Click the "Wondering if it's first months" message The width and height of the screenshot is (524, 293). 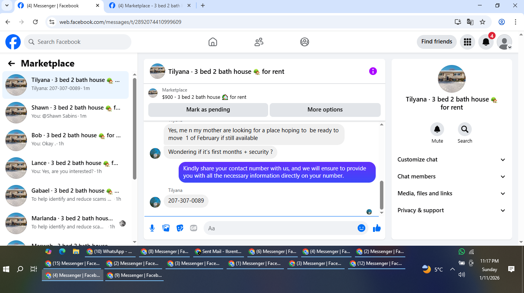221,152
